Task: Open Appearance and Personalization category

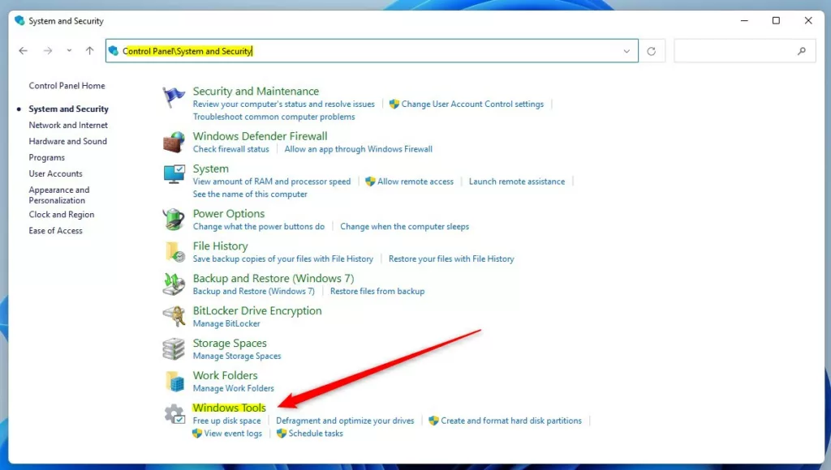Action: coord(58,194)
